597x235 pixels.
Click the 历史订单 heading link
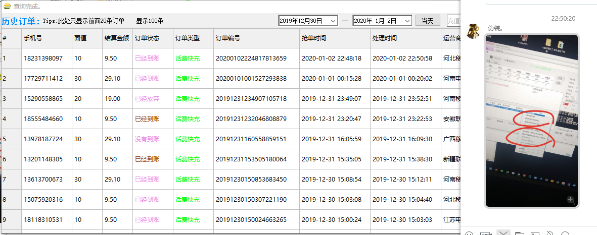point(20,21)
